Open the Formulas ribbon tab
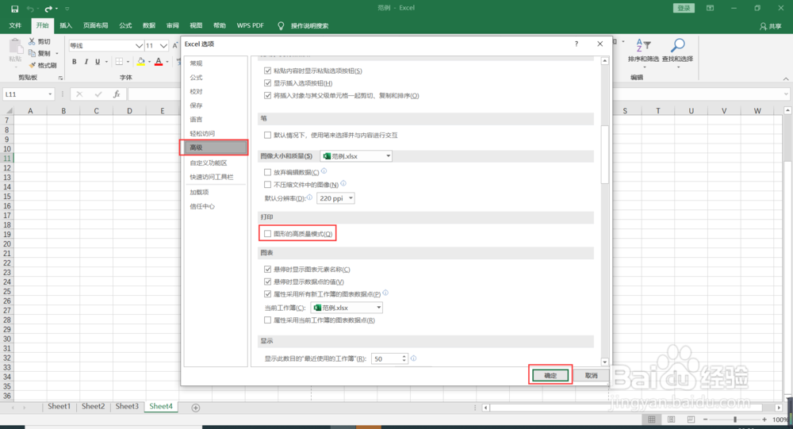 125,26
